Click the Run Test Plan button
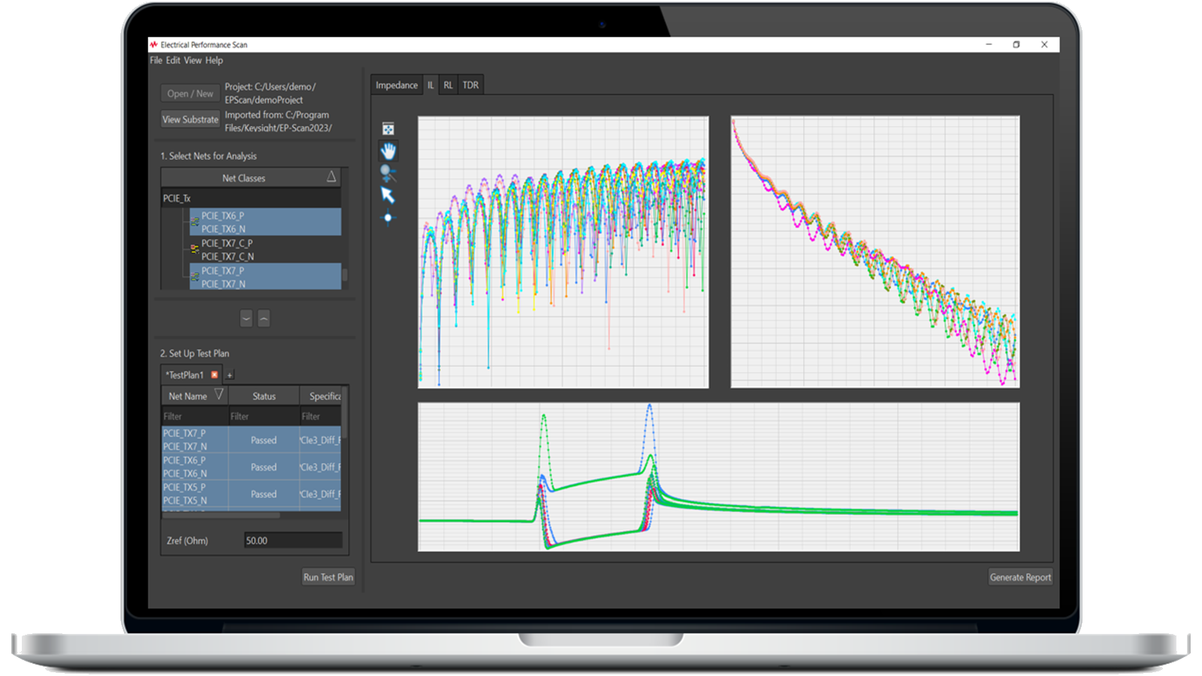This screenshot has width=1202, height=676. tap(328, 577)
